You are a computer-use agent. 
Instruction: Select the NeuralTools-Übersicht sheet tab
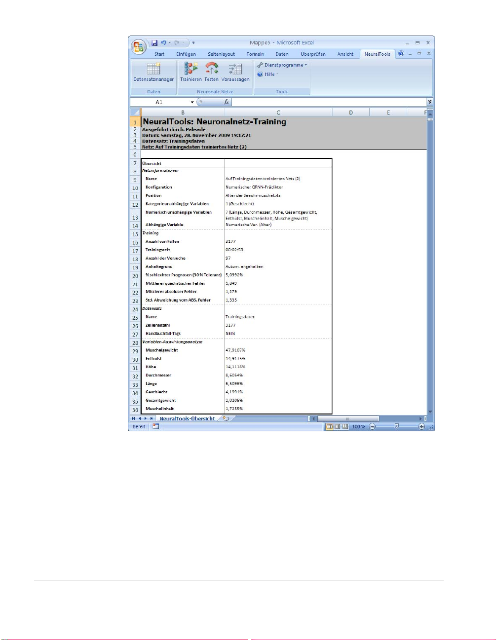187,418
